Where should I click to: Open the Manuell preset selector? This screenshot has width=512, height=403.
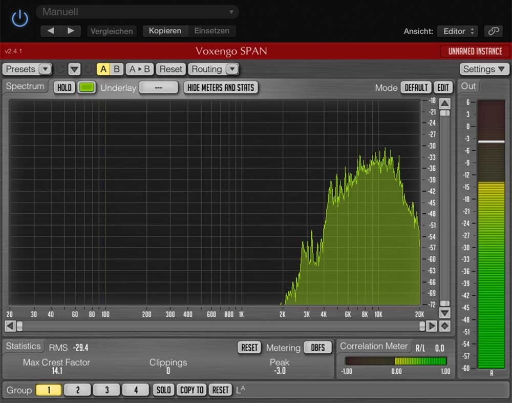point(137,12)
